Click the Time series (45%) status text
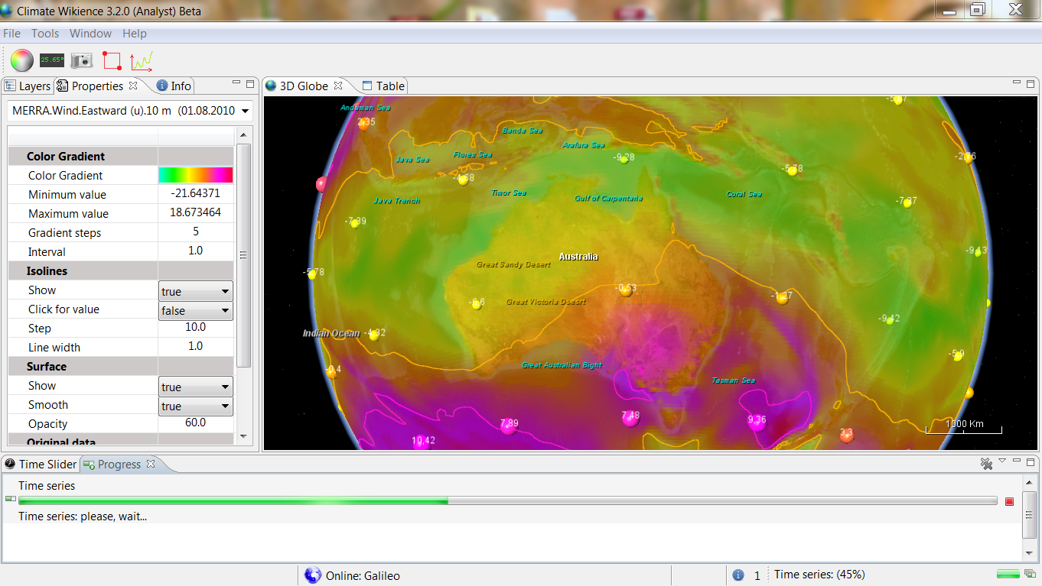 (x=819, y=575)
